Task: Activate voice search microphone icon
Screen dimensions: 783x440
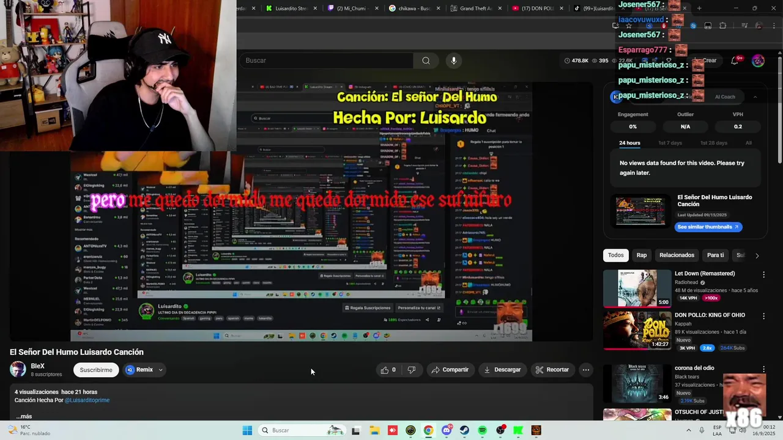Action: pyautogui.click(x=453, y=61)
